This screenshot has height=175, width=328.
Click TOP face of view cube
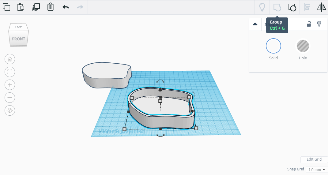[x=18, y=27]
